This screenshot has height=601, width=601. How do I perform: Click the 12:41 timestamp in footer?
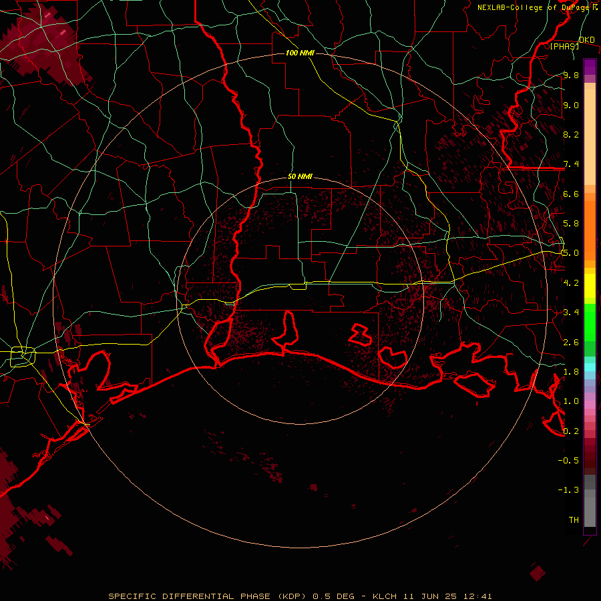click(477, 596)
